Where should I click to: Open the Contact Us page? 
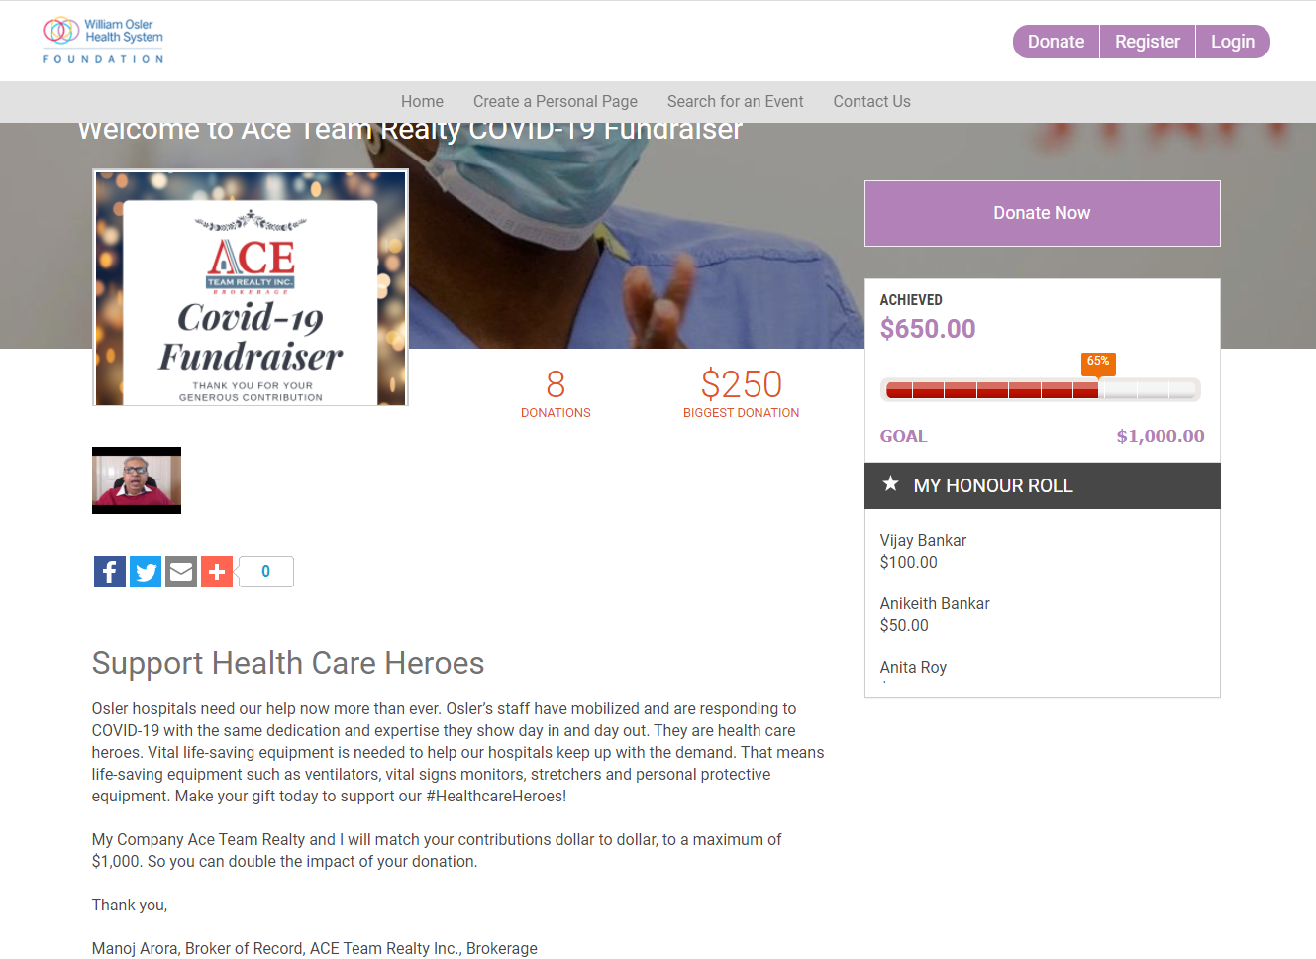point(872,102)
